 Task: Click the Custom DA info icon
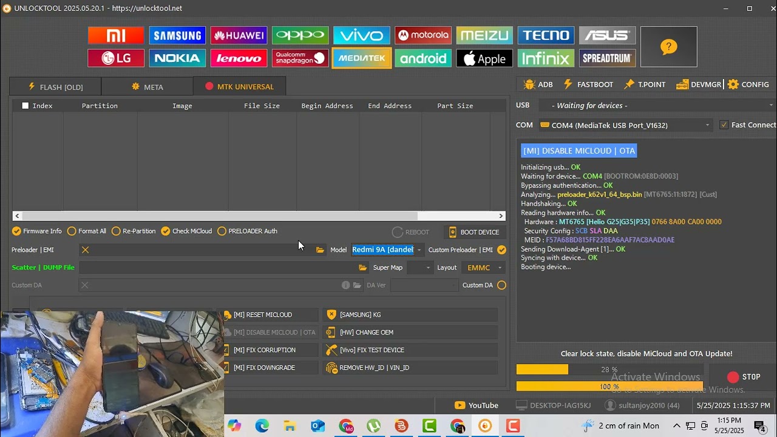coord(345,285)
